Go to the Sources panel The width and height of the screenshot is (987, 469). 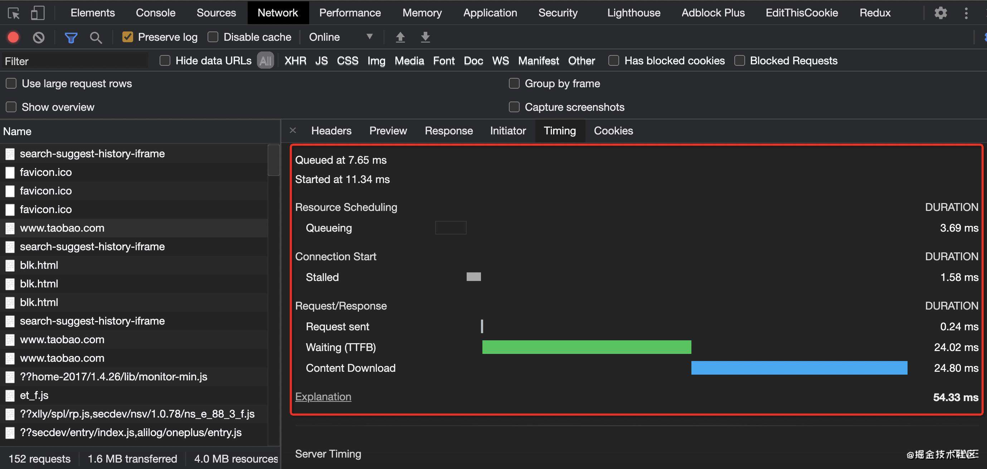[216, 13]
